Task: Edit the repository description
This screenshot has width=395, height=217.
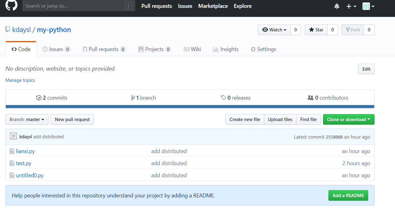Action: point(366,69)
